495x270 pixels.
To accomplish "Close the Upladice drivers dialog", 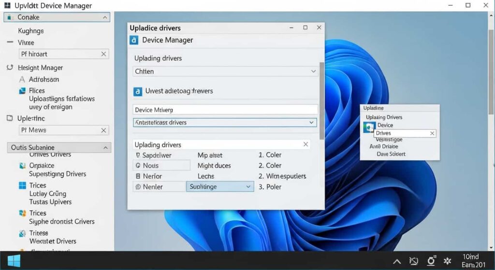I will coord(319,28).
